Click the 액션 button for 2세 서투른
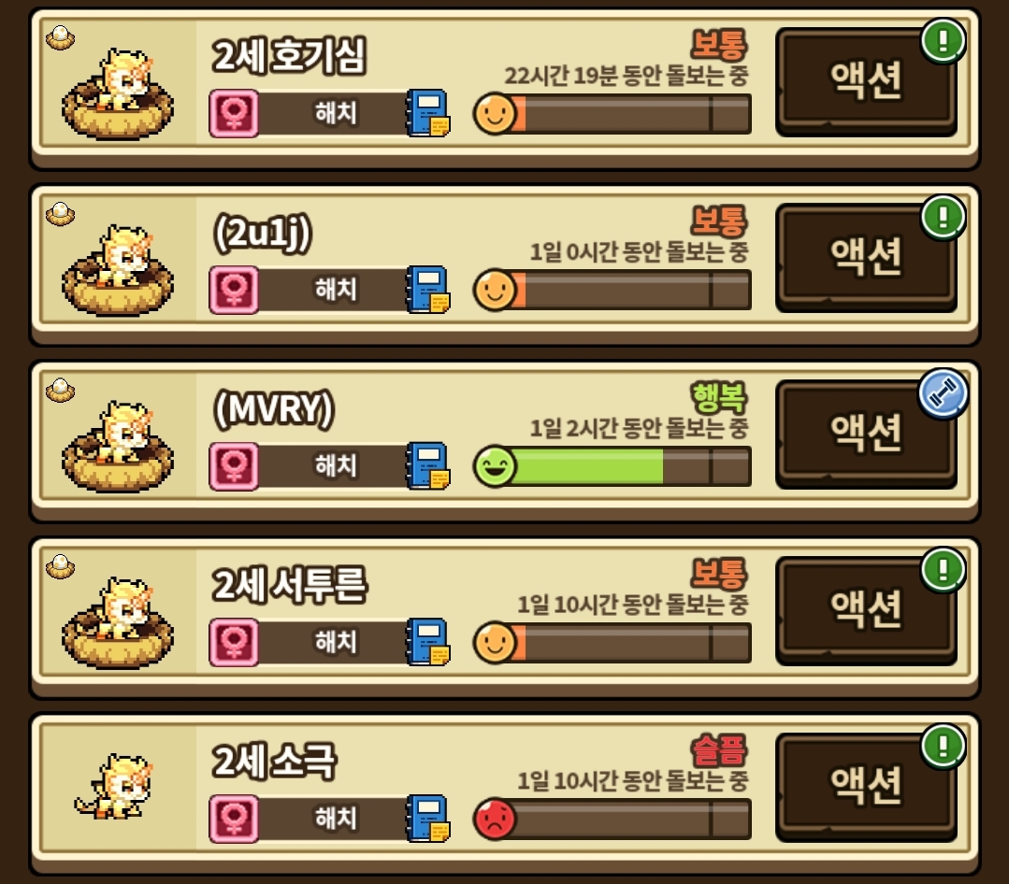Image resolution: width=1009 pixels, height=884 pixels. (x=866, y=610)
